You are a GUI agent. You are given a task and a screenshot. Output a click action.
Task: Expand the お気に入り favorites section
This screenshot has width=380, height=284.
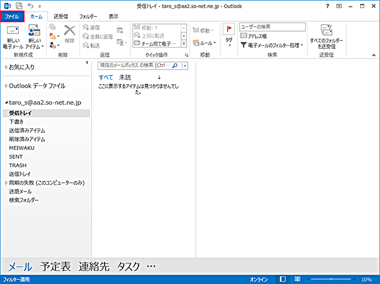pyautogui.click(x=6, y=68)
